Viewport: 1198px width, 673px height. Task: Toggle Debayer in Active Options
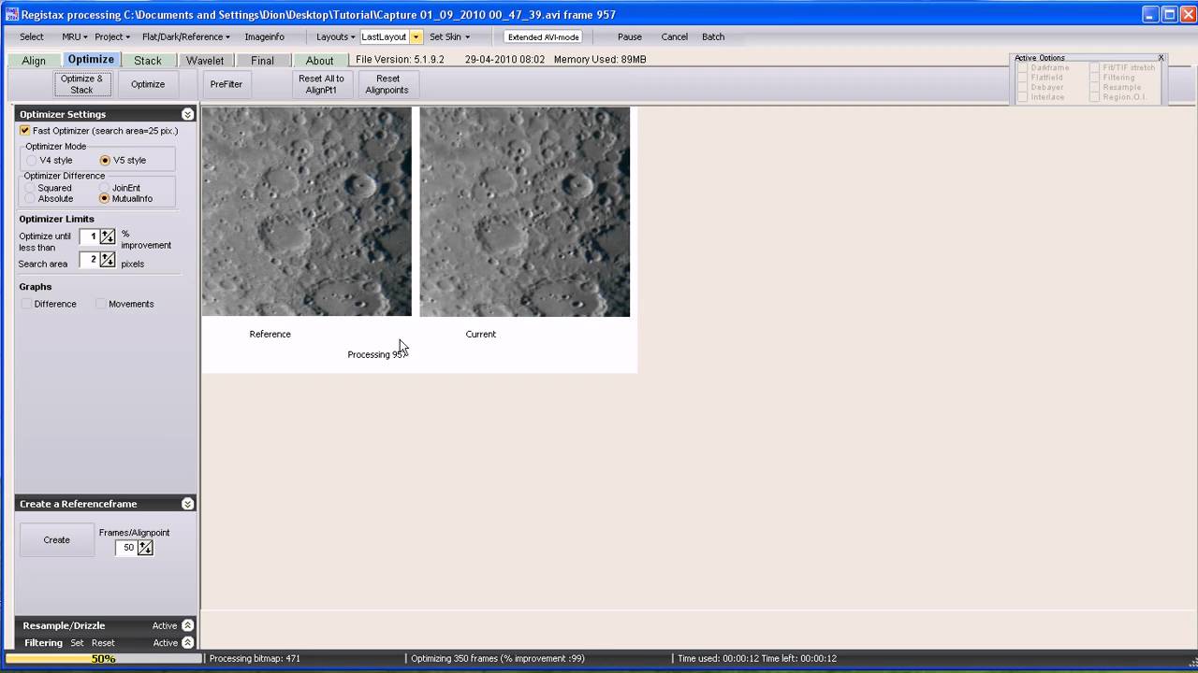[x=1023, y=88]
